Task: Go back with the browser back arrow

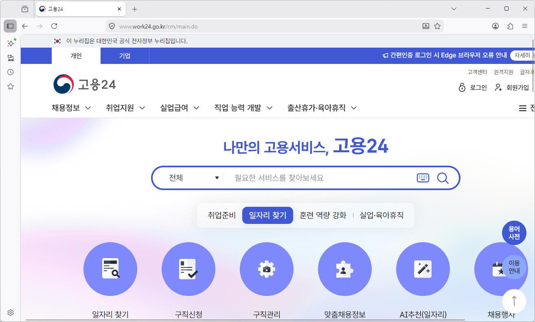Action: [x=25, y=26]
